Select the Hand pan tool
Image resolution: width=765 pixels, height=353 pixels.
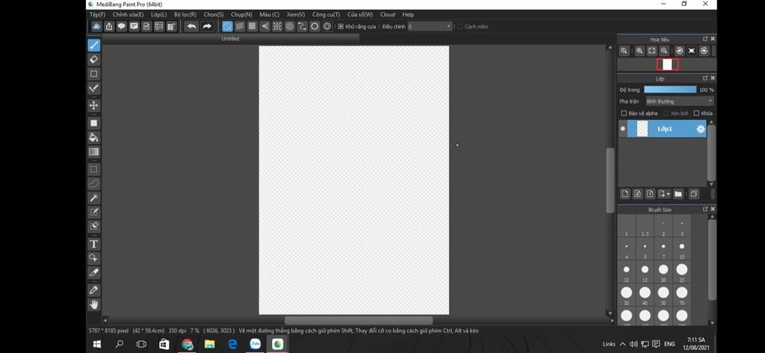pyautogui.click(x=93, y=304)
